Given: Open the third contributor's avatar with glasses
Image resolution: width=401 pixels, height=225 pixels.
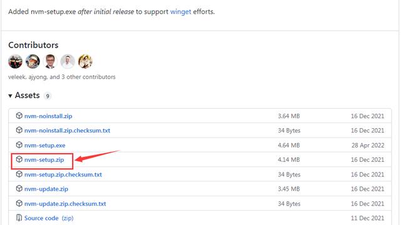Looking at the screenshot, I should pyautogui.click(x=50, y=61).
